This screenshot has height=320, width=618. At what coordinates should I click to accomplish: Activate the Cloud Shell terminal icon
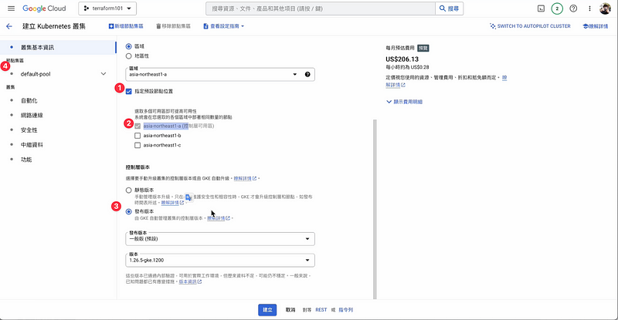[542, 8]
